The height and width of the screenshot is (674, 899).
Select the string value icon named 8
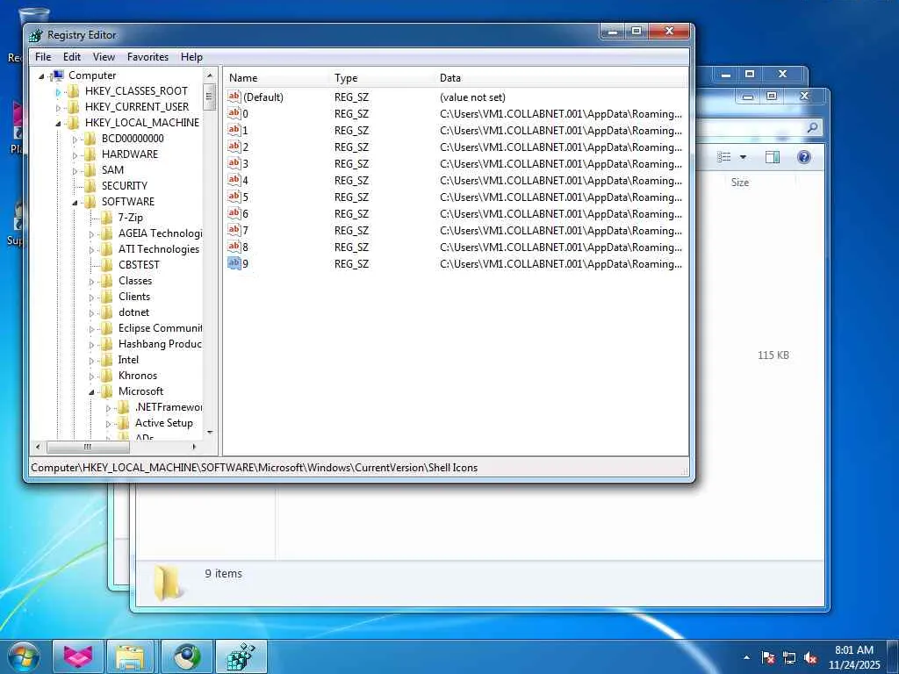click(x=234, y=247)
